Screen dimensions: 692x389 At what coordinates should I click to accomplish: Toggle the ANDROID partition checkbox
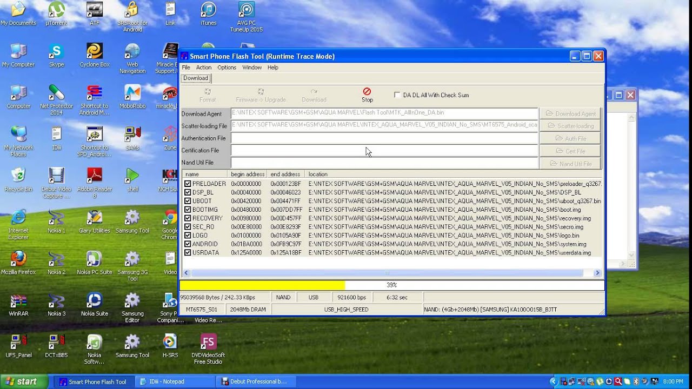(188, 244)
